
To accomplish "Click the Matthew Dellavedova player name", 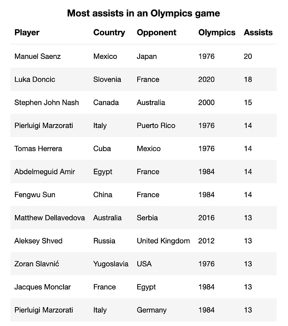I will [x=49, y=218].
